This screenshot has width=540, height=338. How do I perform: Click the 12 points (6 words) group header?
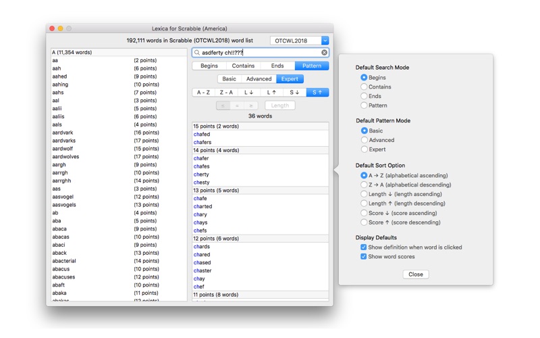point(261,239)
